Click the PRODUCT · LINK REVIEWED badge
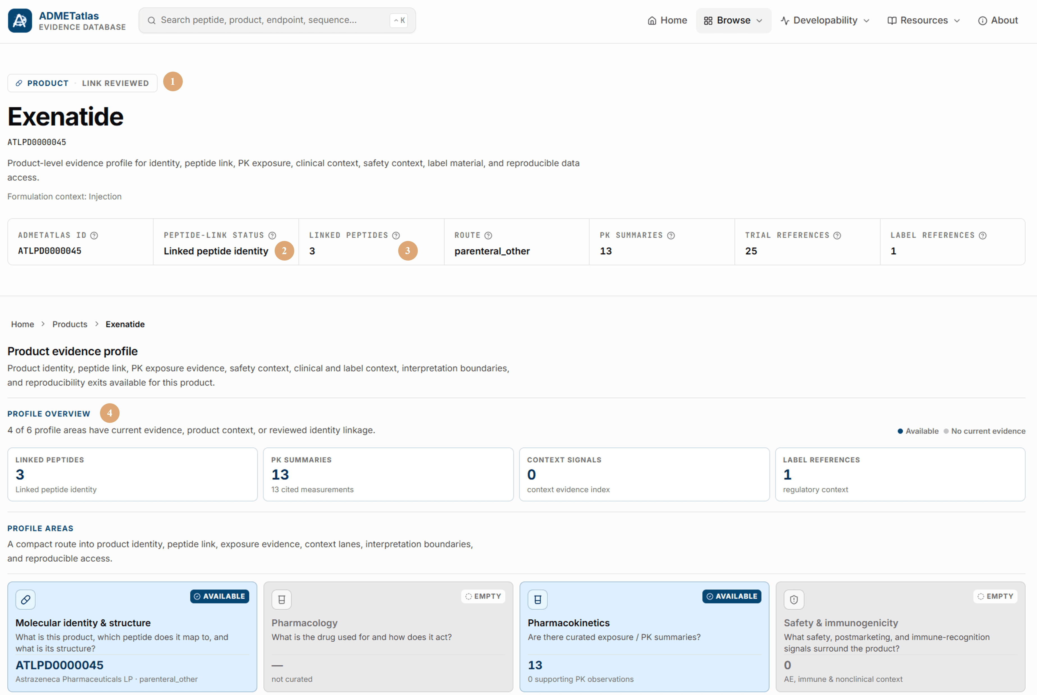 pyautogui.click(x=83, y=83)
